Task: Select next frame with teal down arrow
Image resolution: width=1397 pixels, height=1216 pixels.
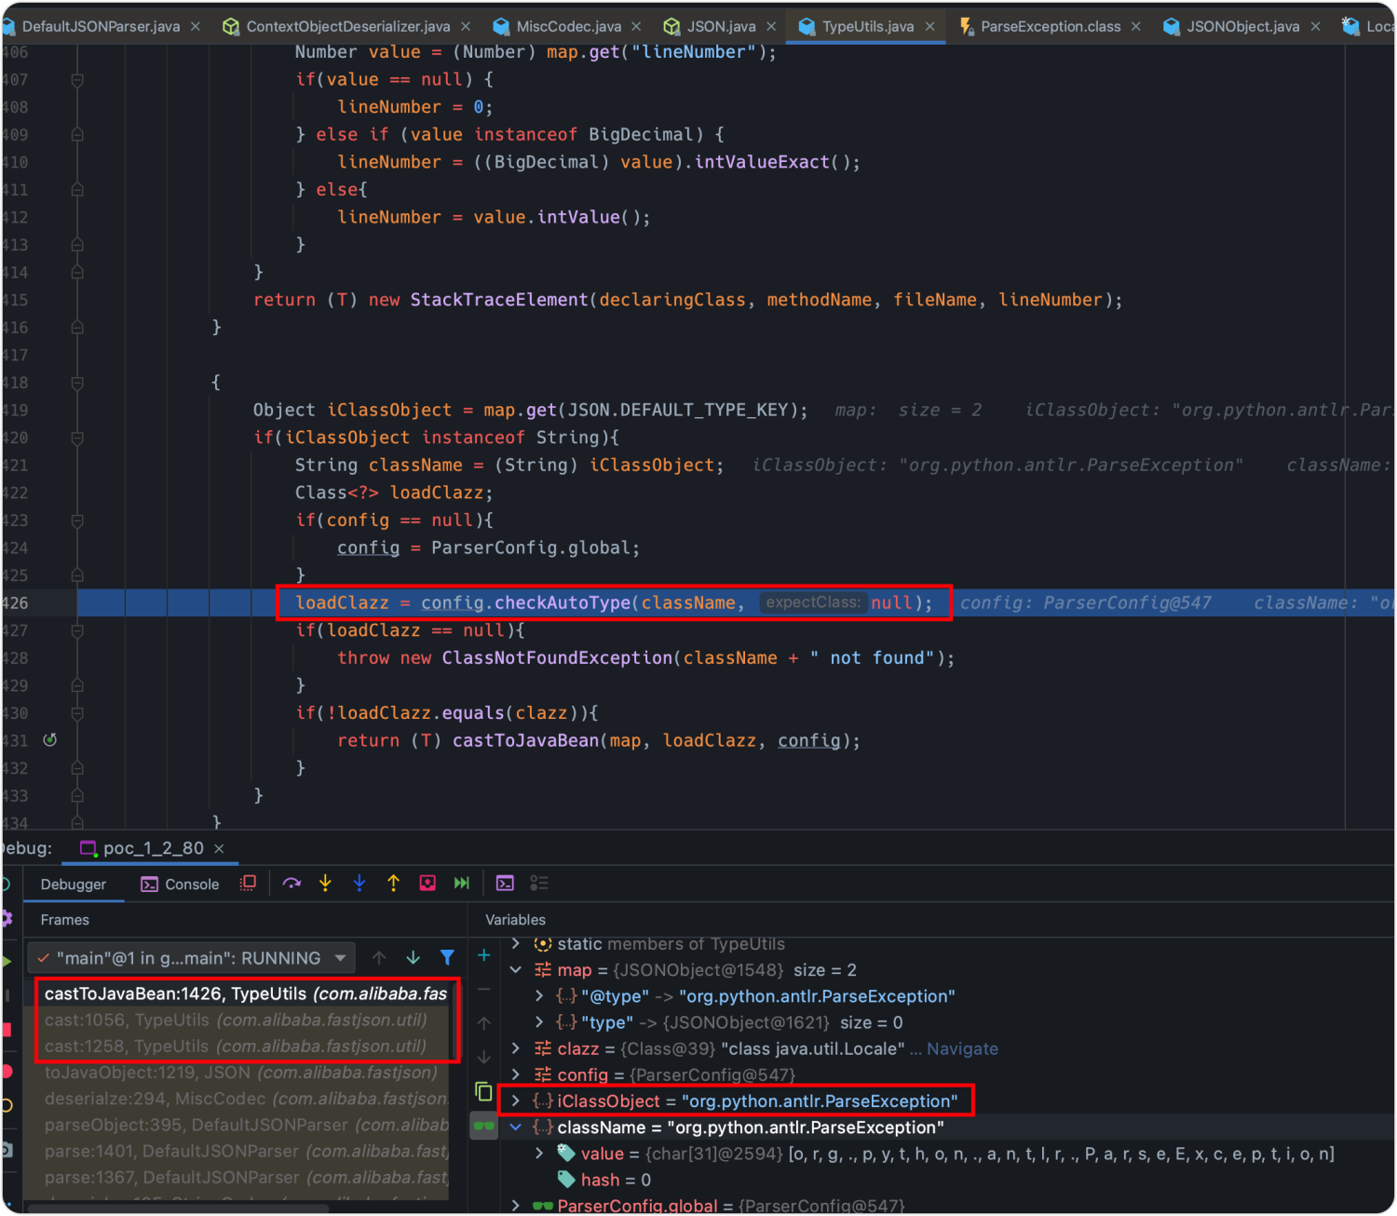Action: point(413,957)
